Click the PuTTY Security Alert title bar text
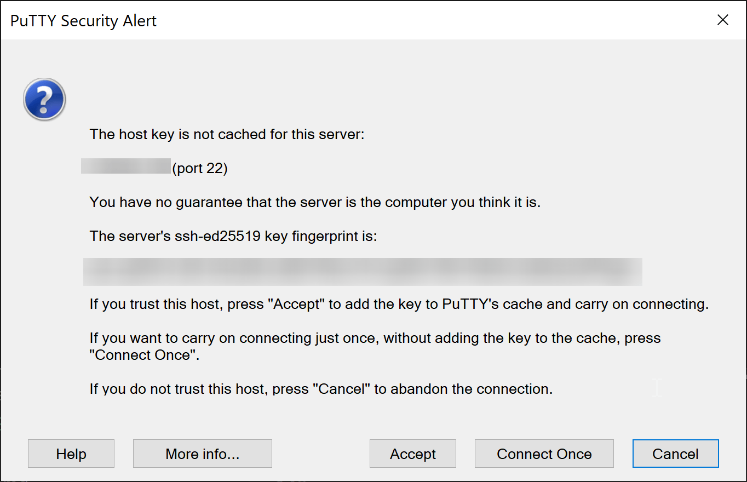This screenshot has height=482, width=747. tap(84, 21)
